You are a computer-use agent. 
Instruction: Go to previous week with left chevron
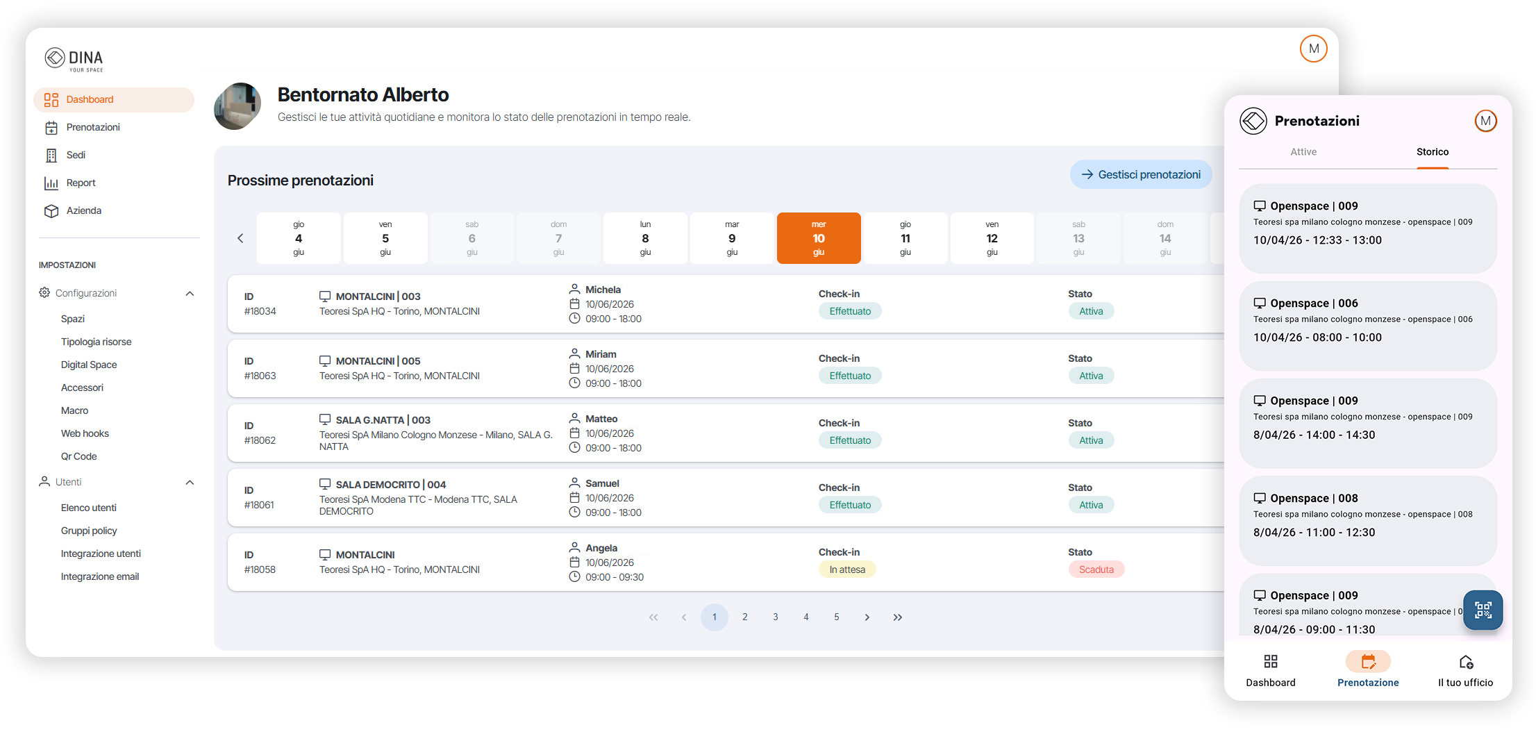[240, 238]
